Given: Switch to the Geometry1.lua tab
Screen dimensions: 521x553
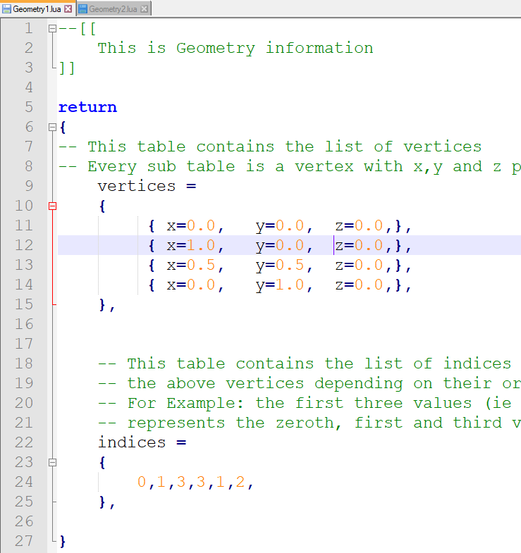Looking at the screenshot, I should [x=37, y=9].
